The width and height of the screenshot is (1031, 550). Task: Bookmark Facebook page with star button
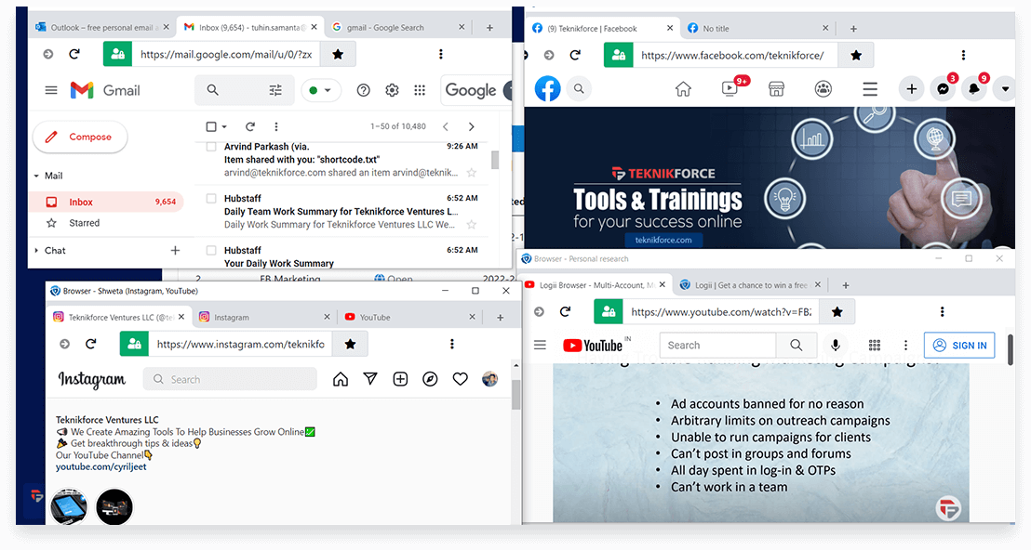(855, 55)
